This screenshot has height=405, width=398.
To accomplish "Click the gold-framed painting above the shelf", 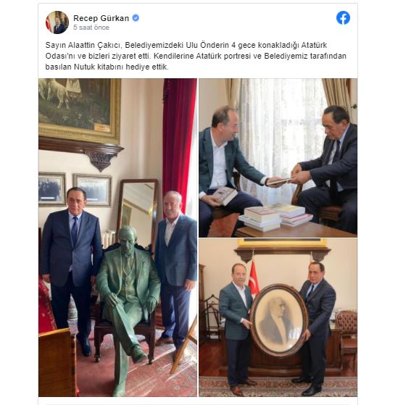I will point(80,111).
